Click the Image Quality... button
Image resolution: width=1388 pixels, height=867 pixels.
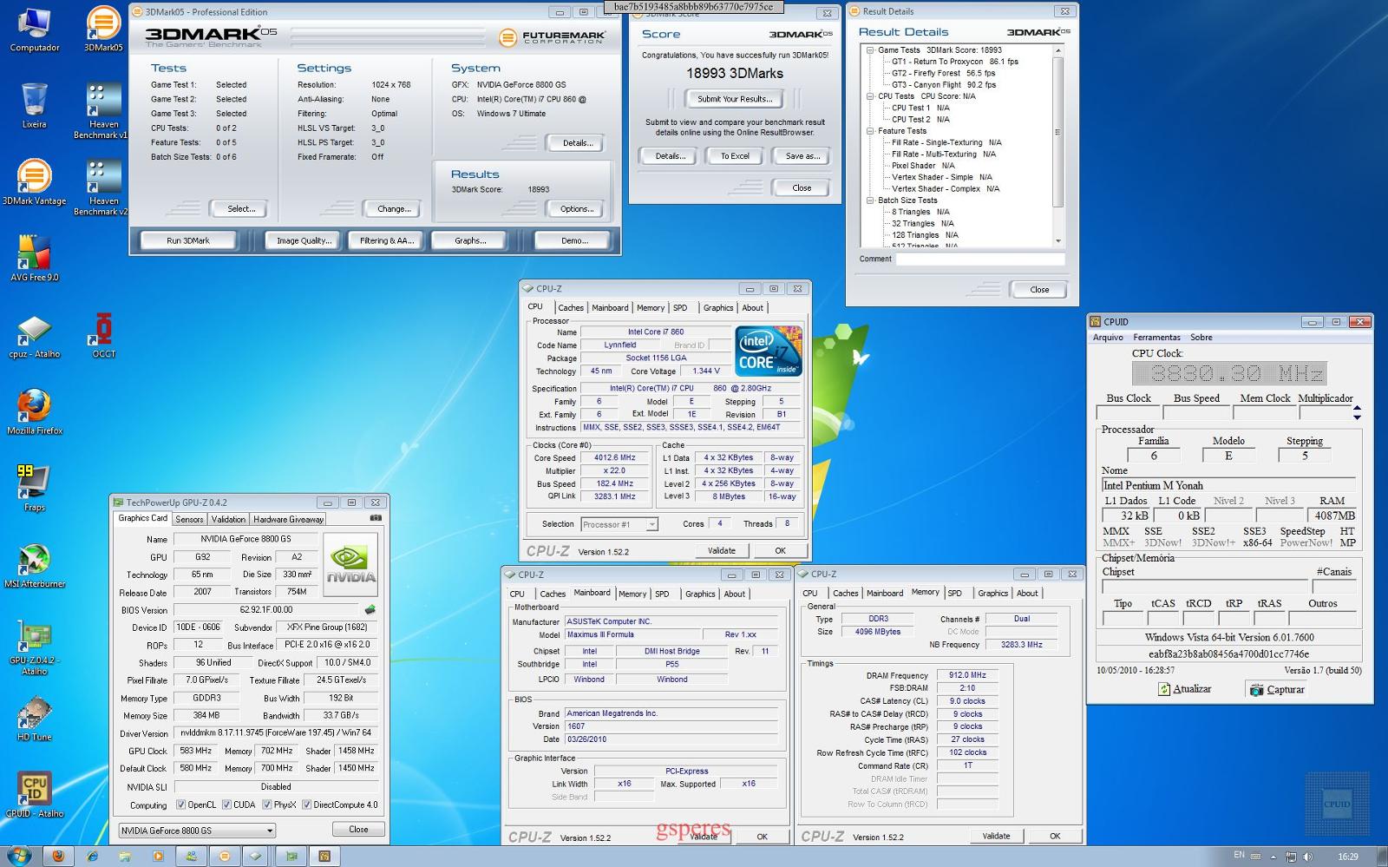pyautogui.click(x=304, y=240)
